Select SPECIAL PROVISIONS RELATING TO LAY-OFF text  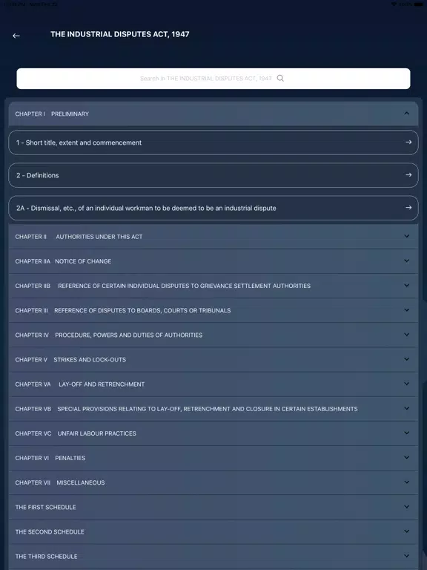(x=208, y=409)
